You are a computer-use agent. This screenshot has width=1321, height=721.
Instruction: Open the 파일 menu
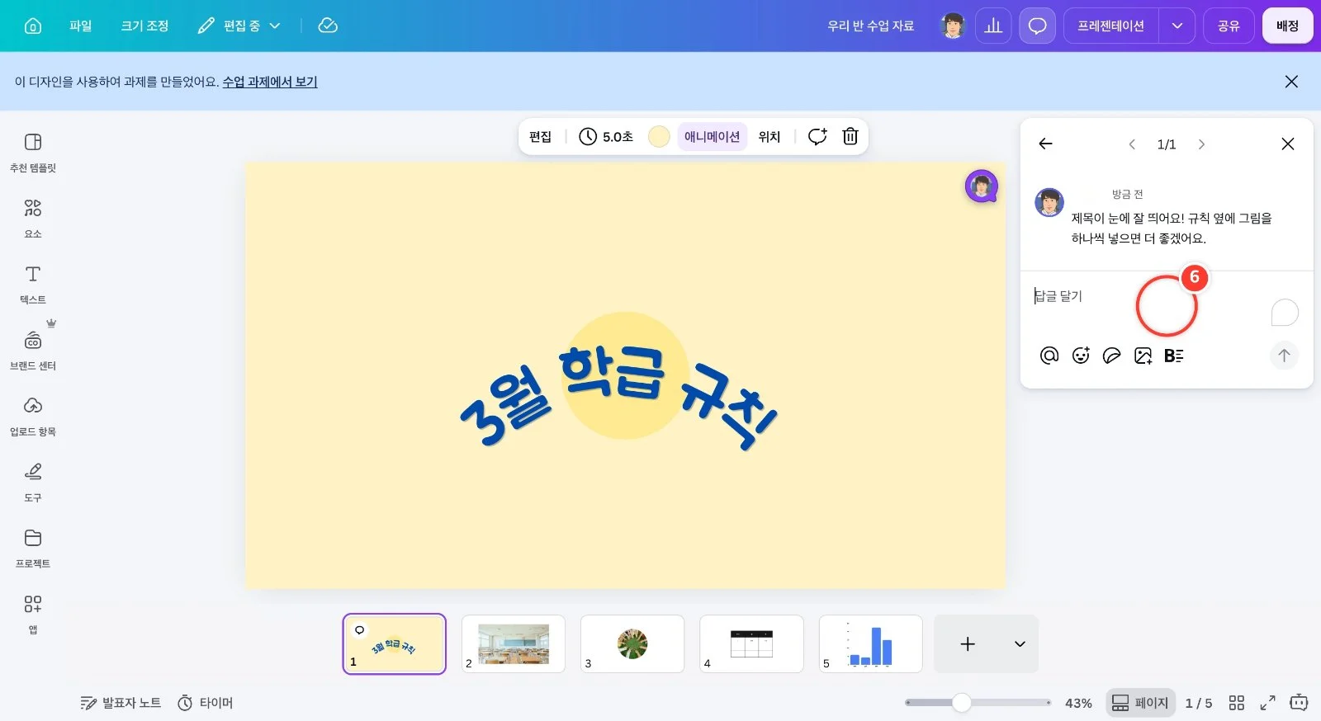pyautogui.click(x=81, y=26)
